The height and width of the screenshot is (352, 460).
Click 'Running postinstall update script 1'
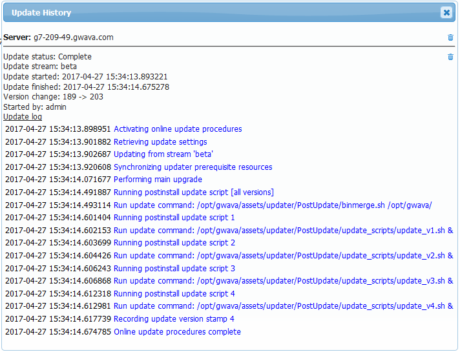point(174,218)
